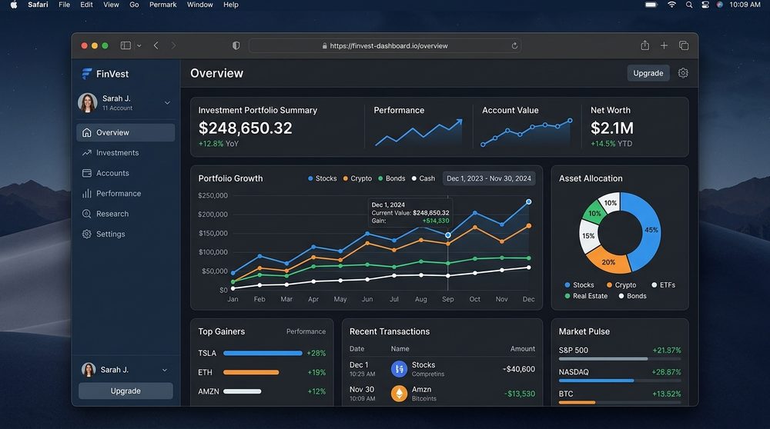Toggle Cash series in Portfolio Growth legend

423,178
